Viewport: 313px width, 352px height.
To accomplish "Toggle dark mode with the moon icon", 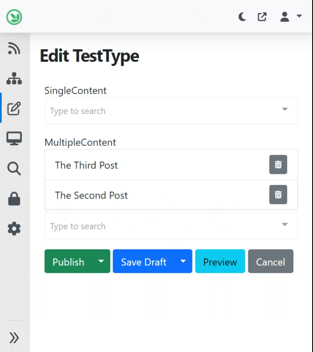I will click(242, 17).
